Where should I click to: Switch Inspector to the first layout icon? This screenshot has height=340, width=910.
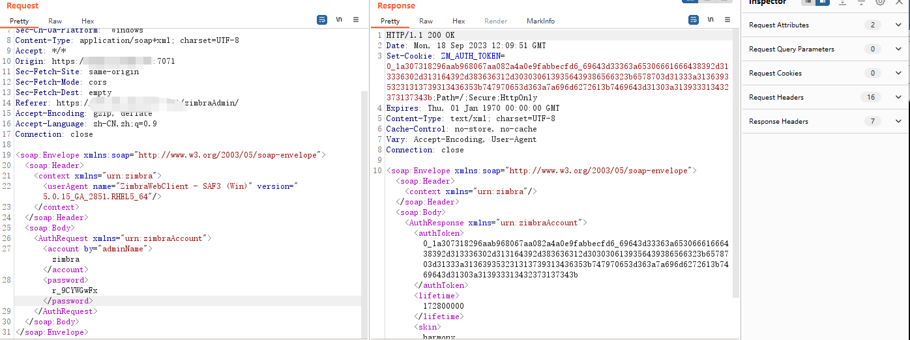pos(808,2)
